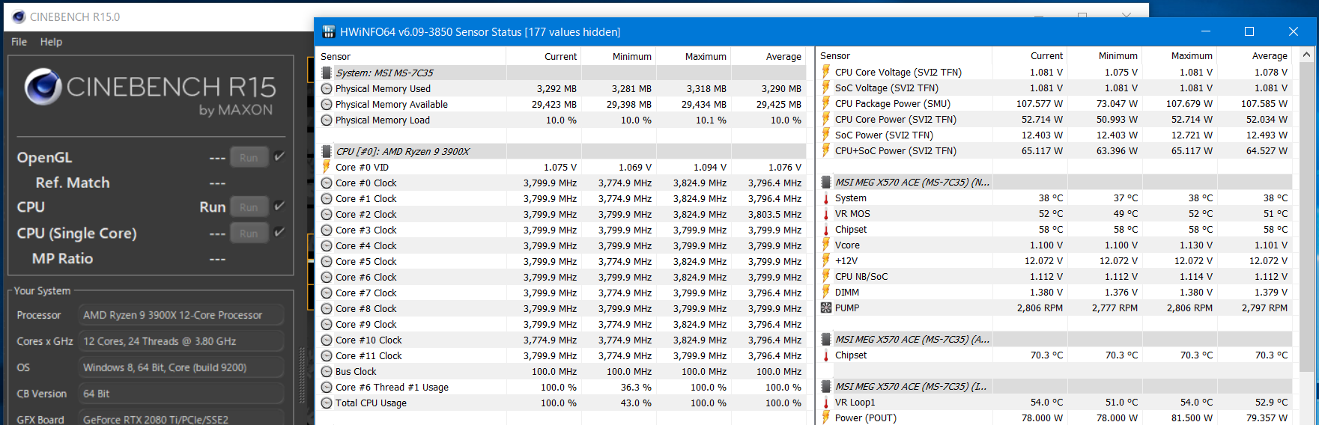
Task: Toggle the CPU (Single Core) checkbox
Action: [x=279, y=232]
